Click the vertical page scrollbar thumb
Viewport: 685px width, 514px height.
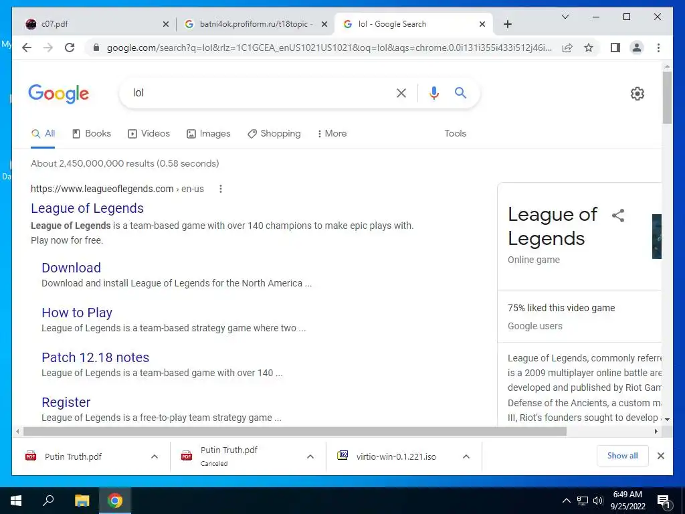pos(667,98)
